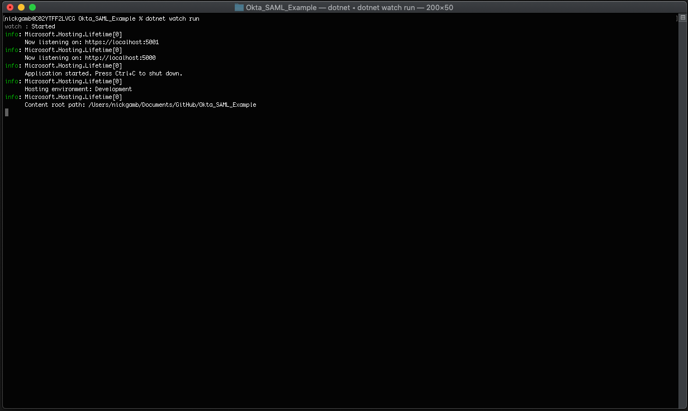Click the http://localhost:5000 URL
Screen dimensions: 688x411
click(120, 58)
